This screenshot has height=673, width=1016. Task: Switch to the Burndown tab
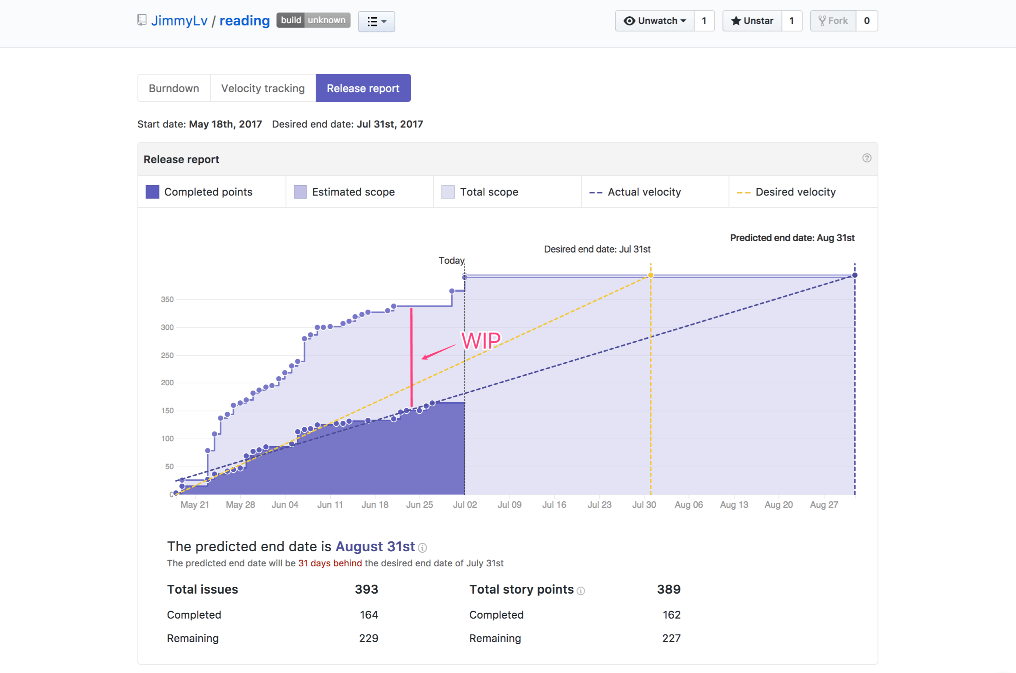click(174, 88)
